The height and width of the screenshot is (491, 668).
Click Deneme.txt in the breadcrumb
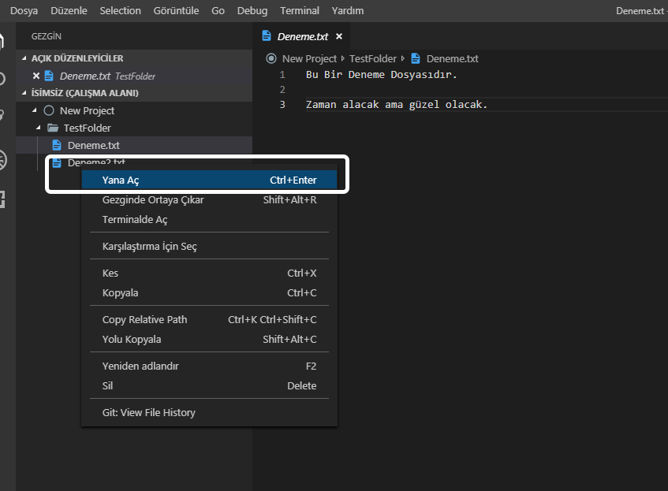pyautogui.click(x=453, y=59)
